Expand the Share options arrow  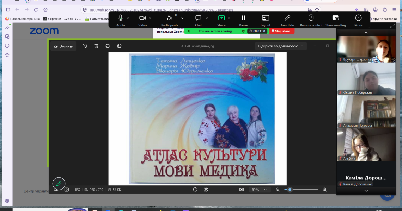(229, 18)
